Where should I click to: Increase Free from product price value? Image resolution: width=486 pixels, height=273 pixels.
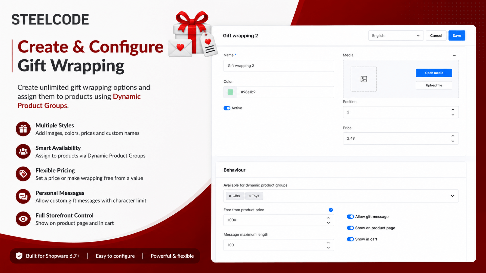(328, 218)
